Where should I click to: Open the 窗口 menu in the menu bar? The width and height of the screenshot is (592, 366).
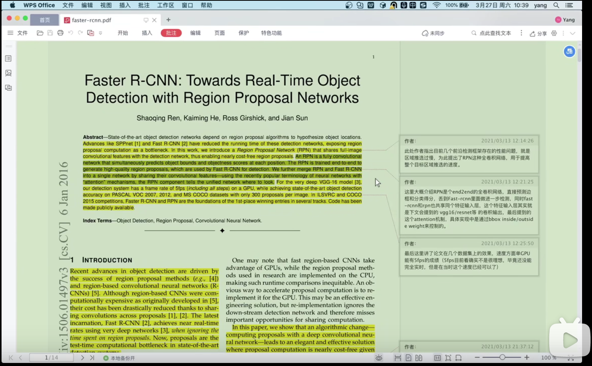187,5
